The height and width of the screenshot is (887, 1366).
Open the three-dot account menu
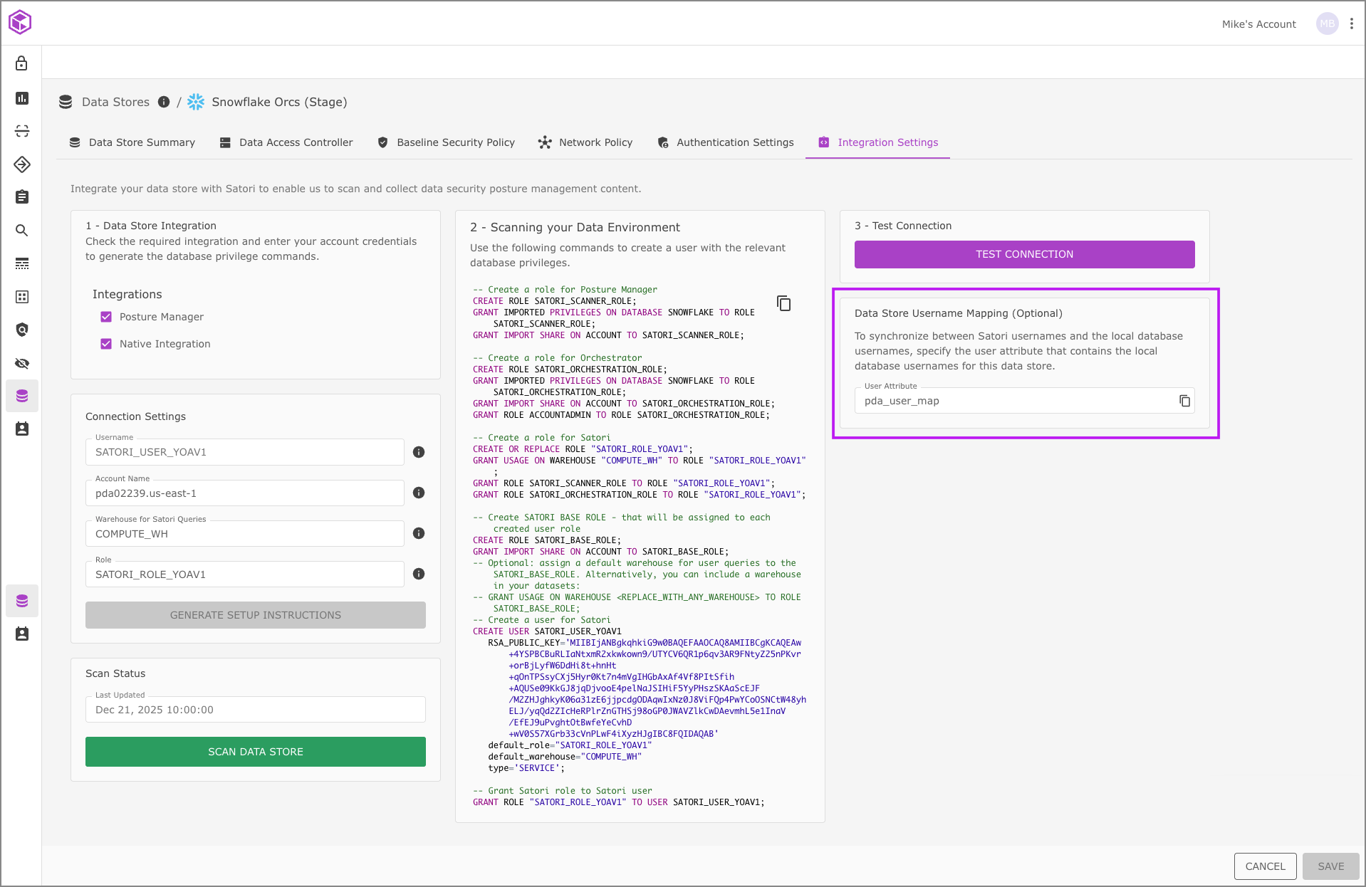[1351, 23]
